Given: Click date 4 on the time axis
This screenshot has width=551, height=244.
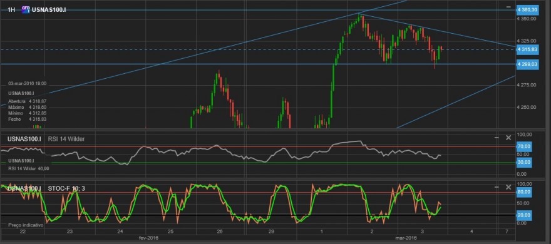Looking at the screenshot, I should tap(471, 231).
